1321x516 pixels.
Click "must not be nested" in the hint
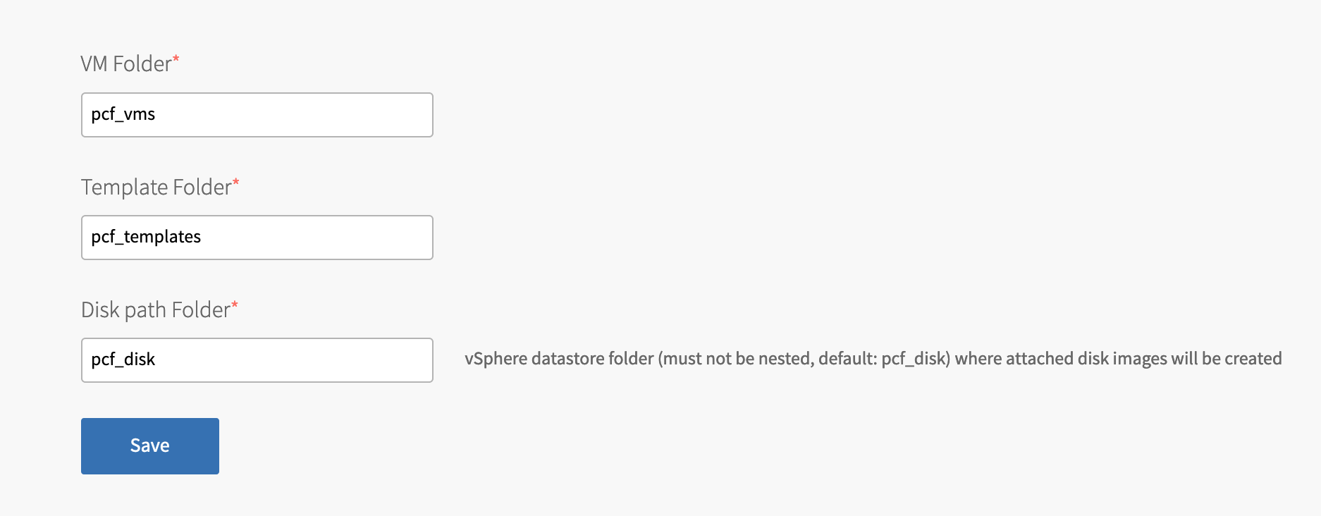[x=736, y=359]
